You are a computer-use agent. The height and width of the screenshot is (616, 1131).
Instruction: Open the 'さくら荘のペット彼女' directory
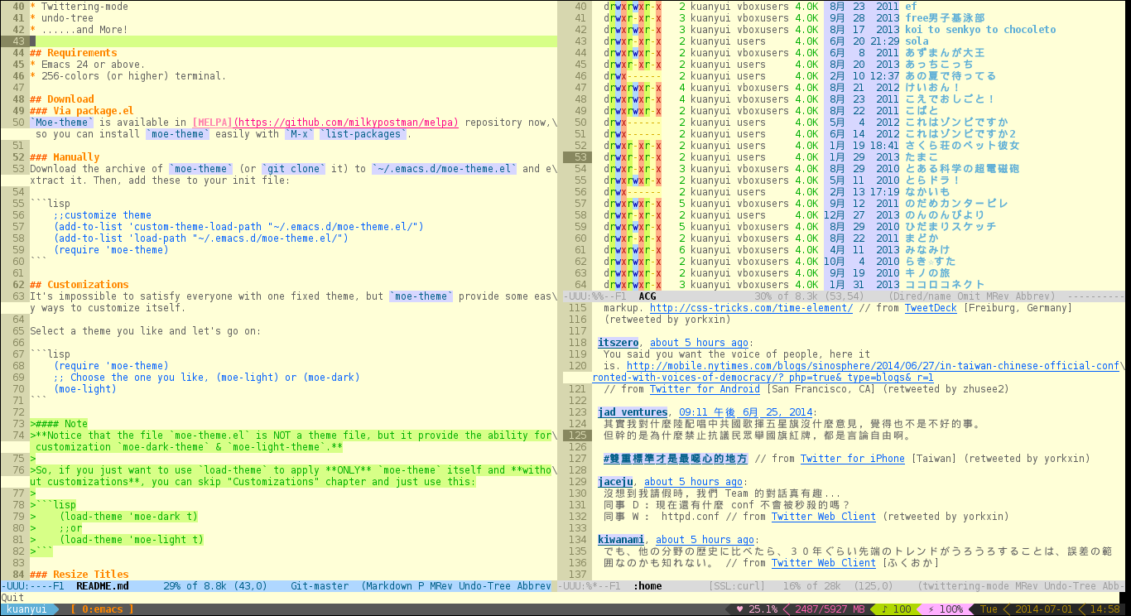962,146
